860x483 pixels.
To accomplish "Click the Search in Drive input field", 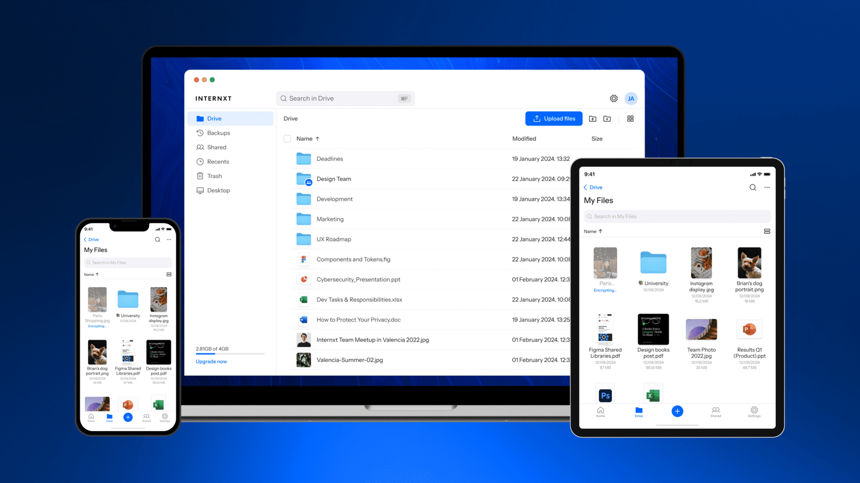I will (346, 98).
